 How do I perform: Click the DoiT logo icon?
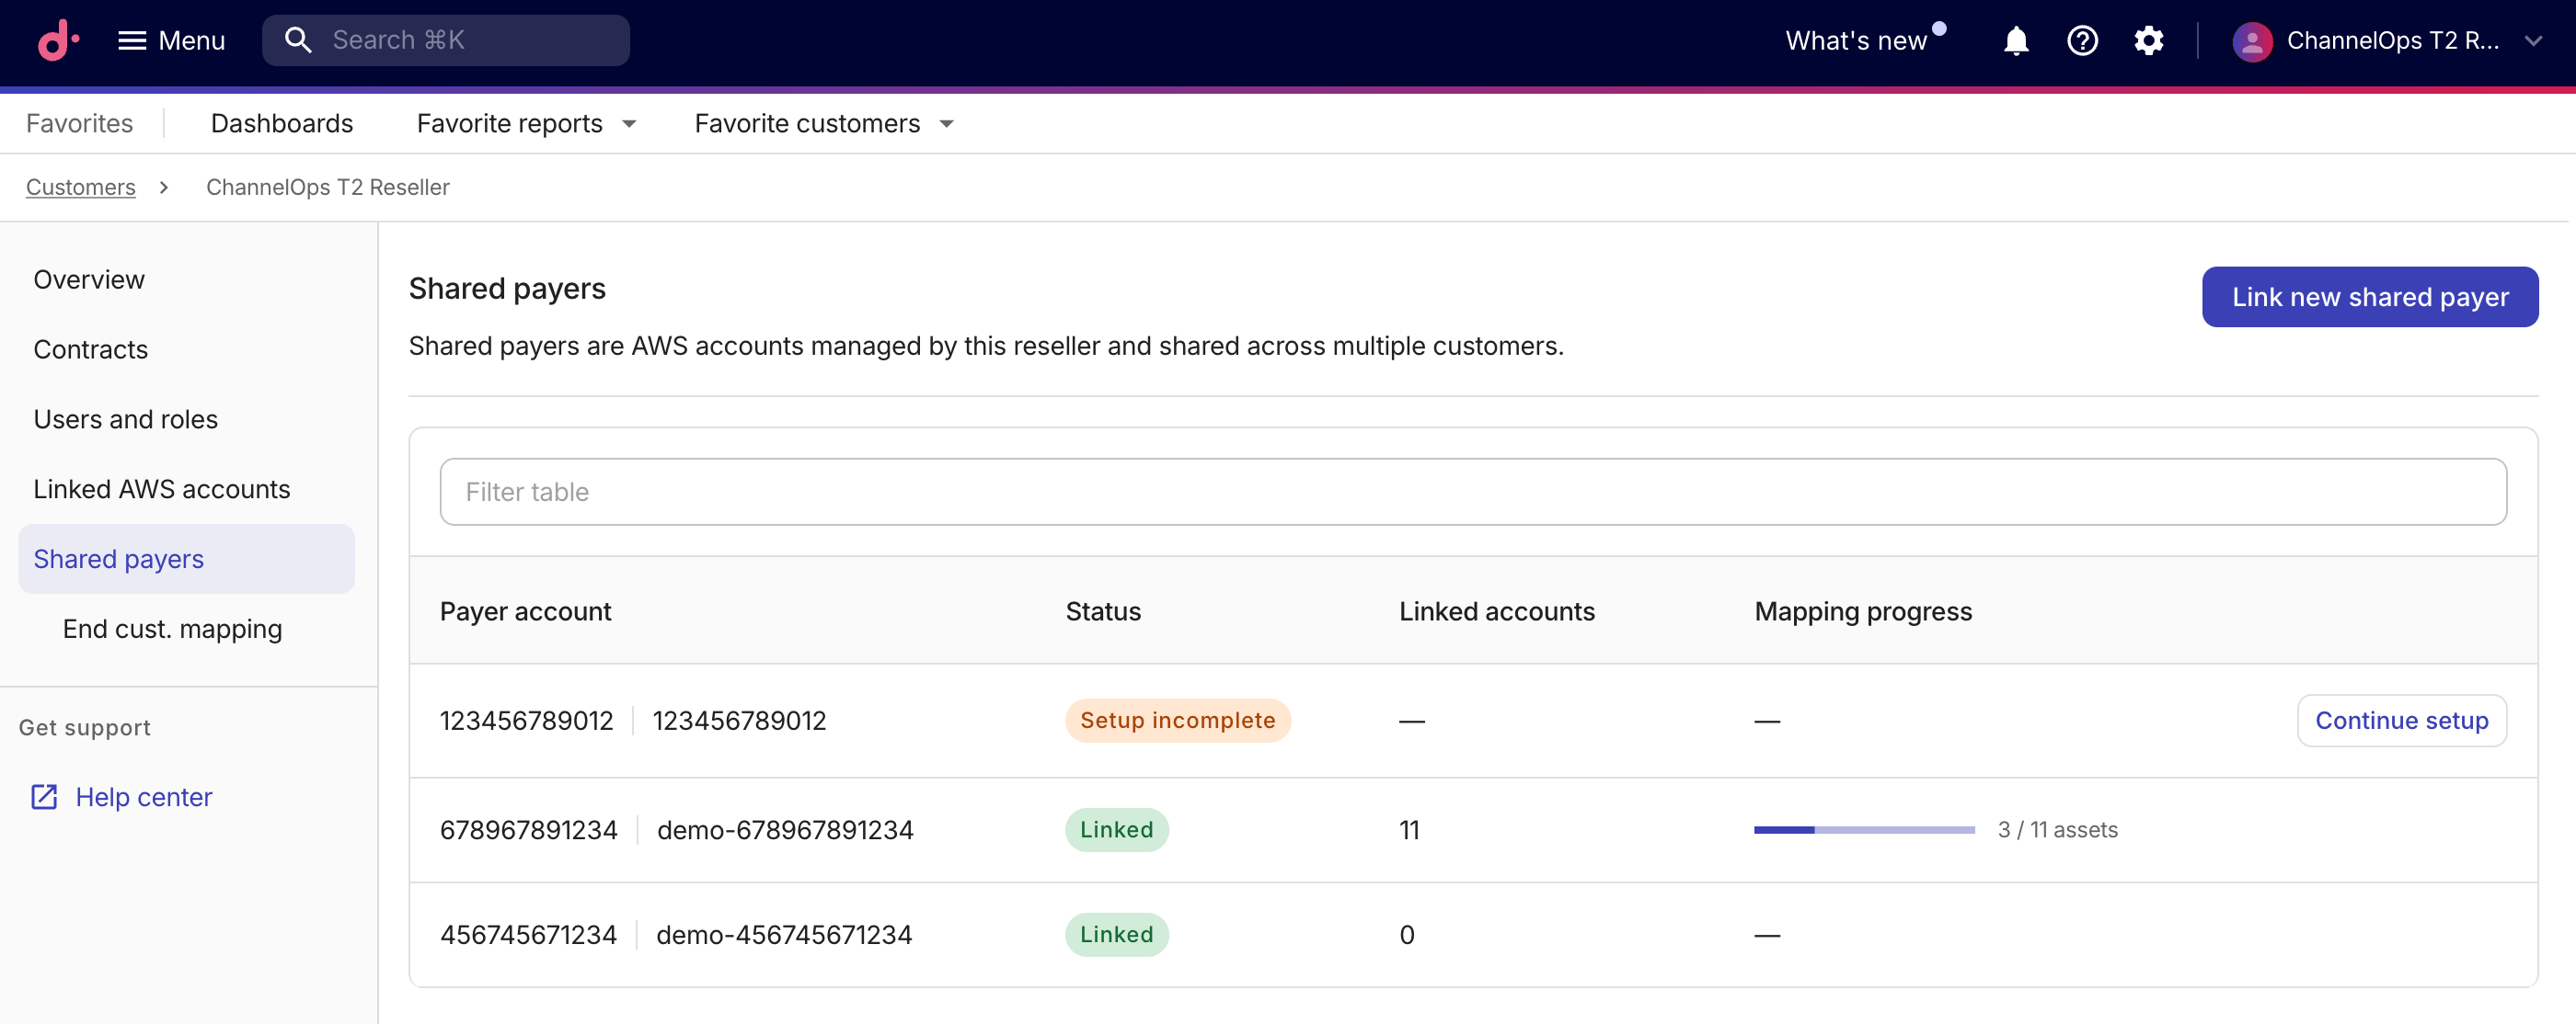(58, 40)
